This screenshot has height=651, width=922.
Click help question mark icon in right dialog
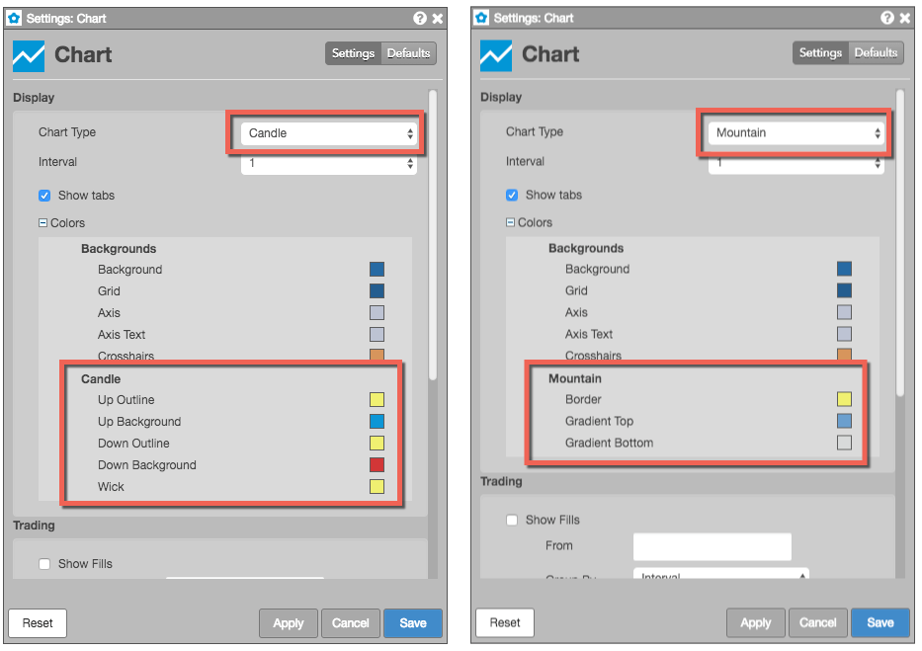point(886,18)
